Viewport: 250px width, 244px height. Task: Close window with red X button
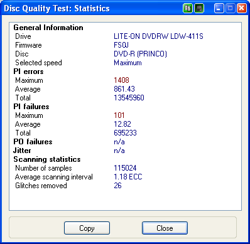(x=241, y=9)
